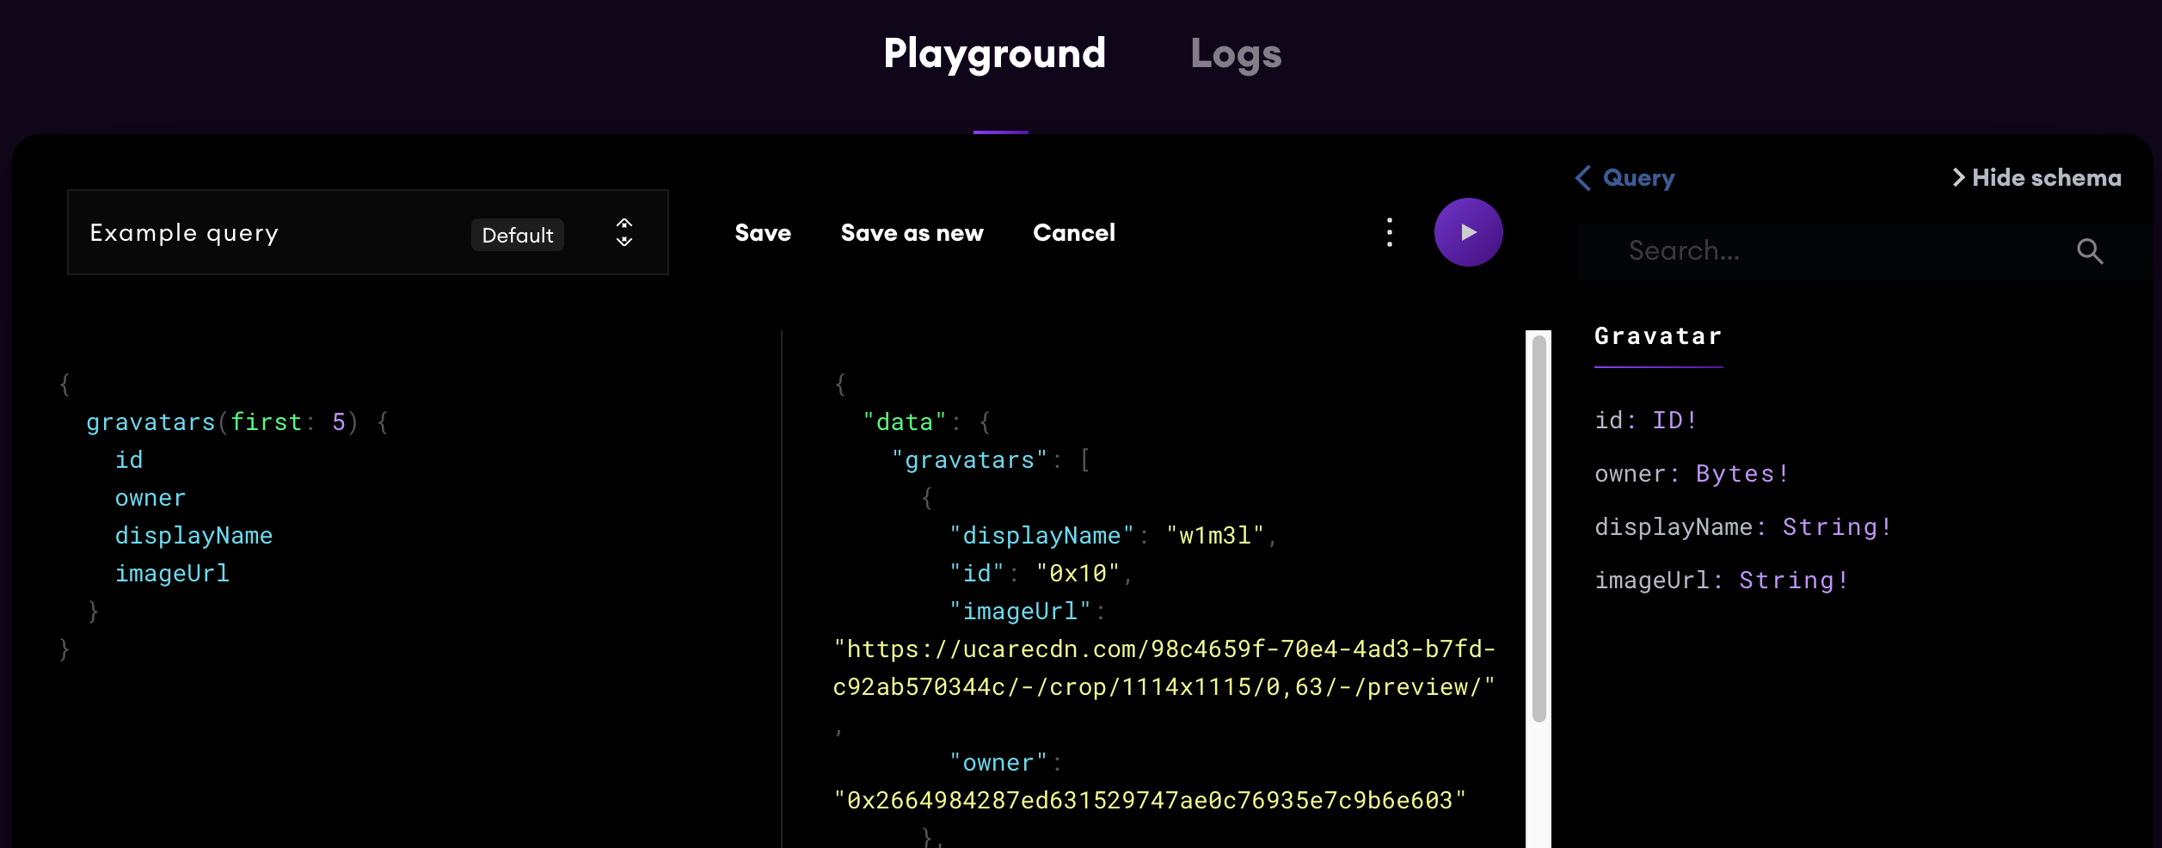Switch to the Playground tab
The width and height of the screenshot is (2162, 848).
pyautogui.click(x=994, y=53)
